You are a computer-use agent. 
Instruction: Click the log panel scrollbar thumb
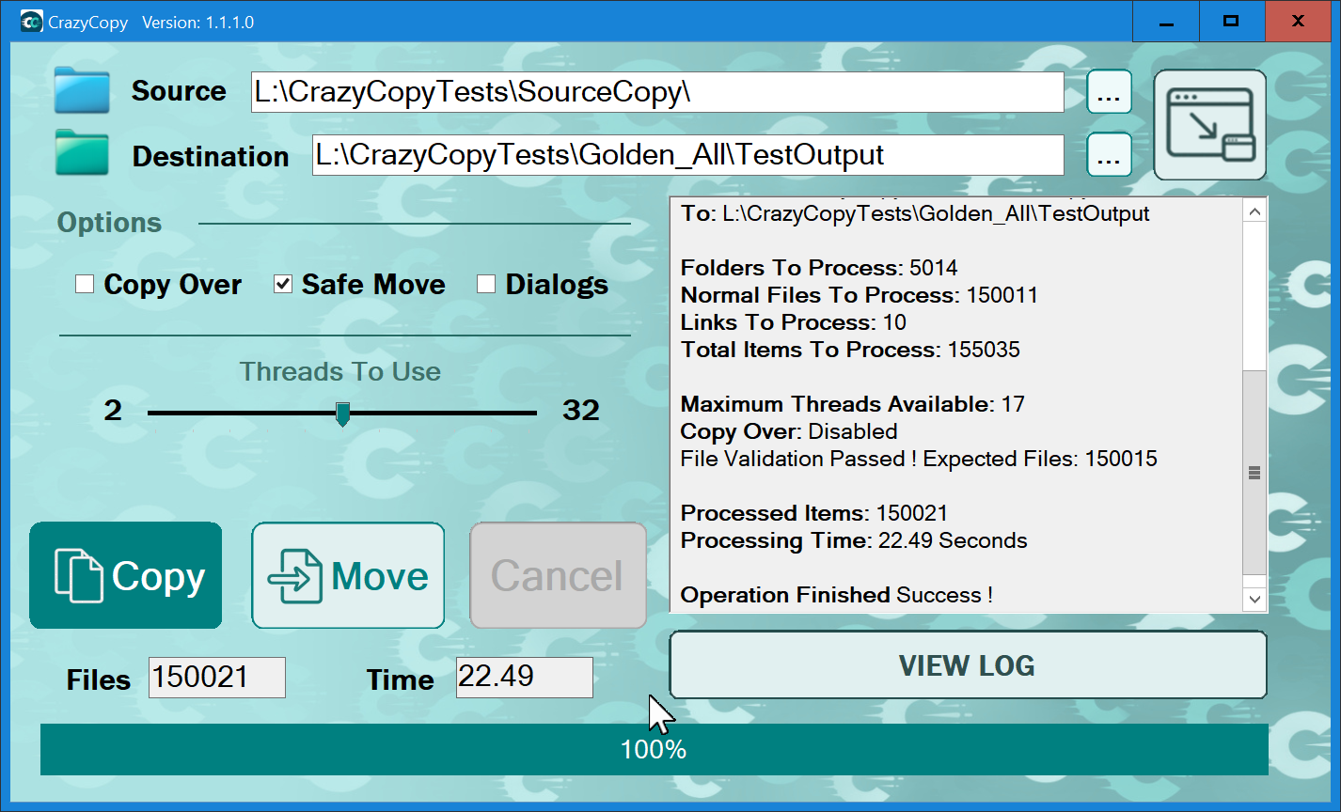1254,472
